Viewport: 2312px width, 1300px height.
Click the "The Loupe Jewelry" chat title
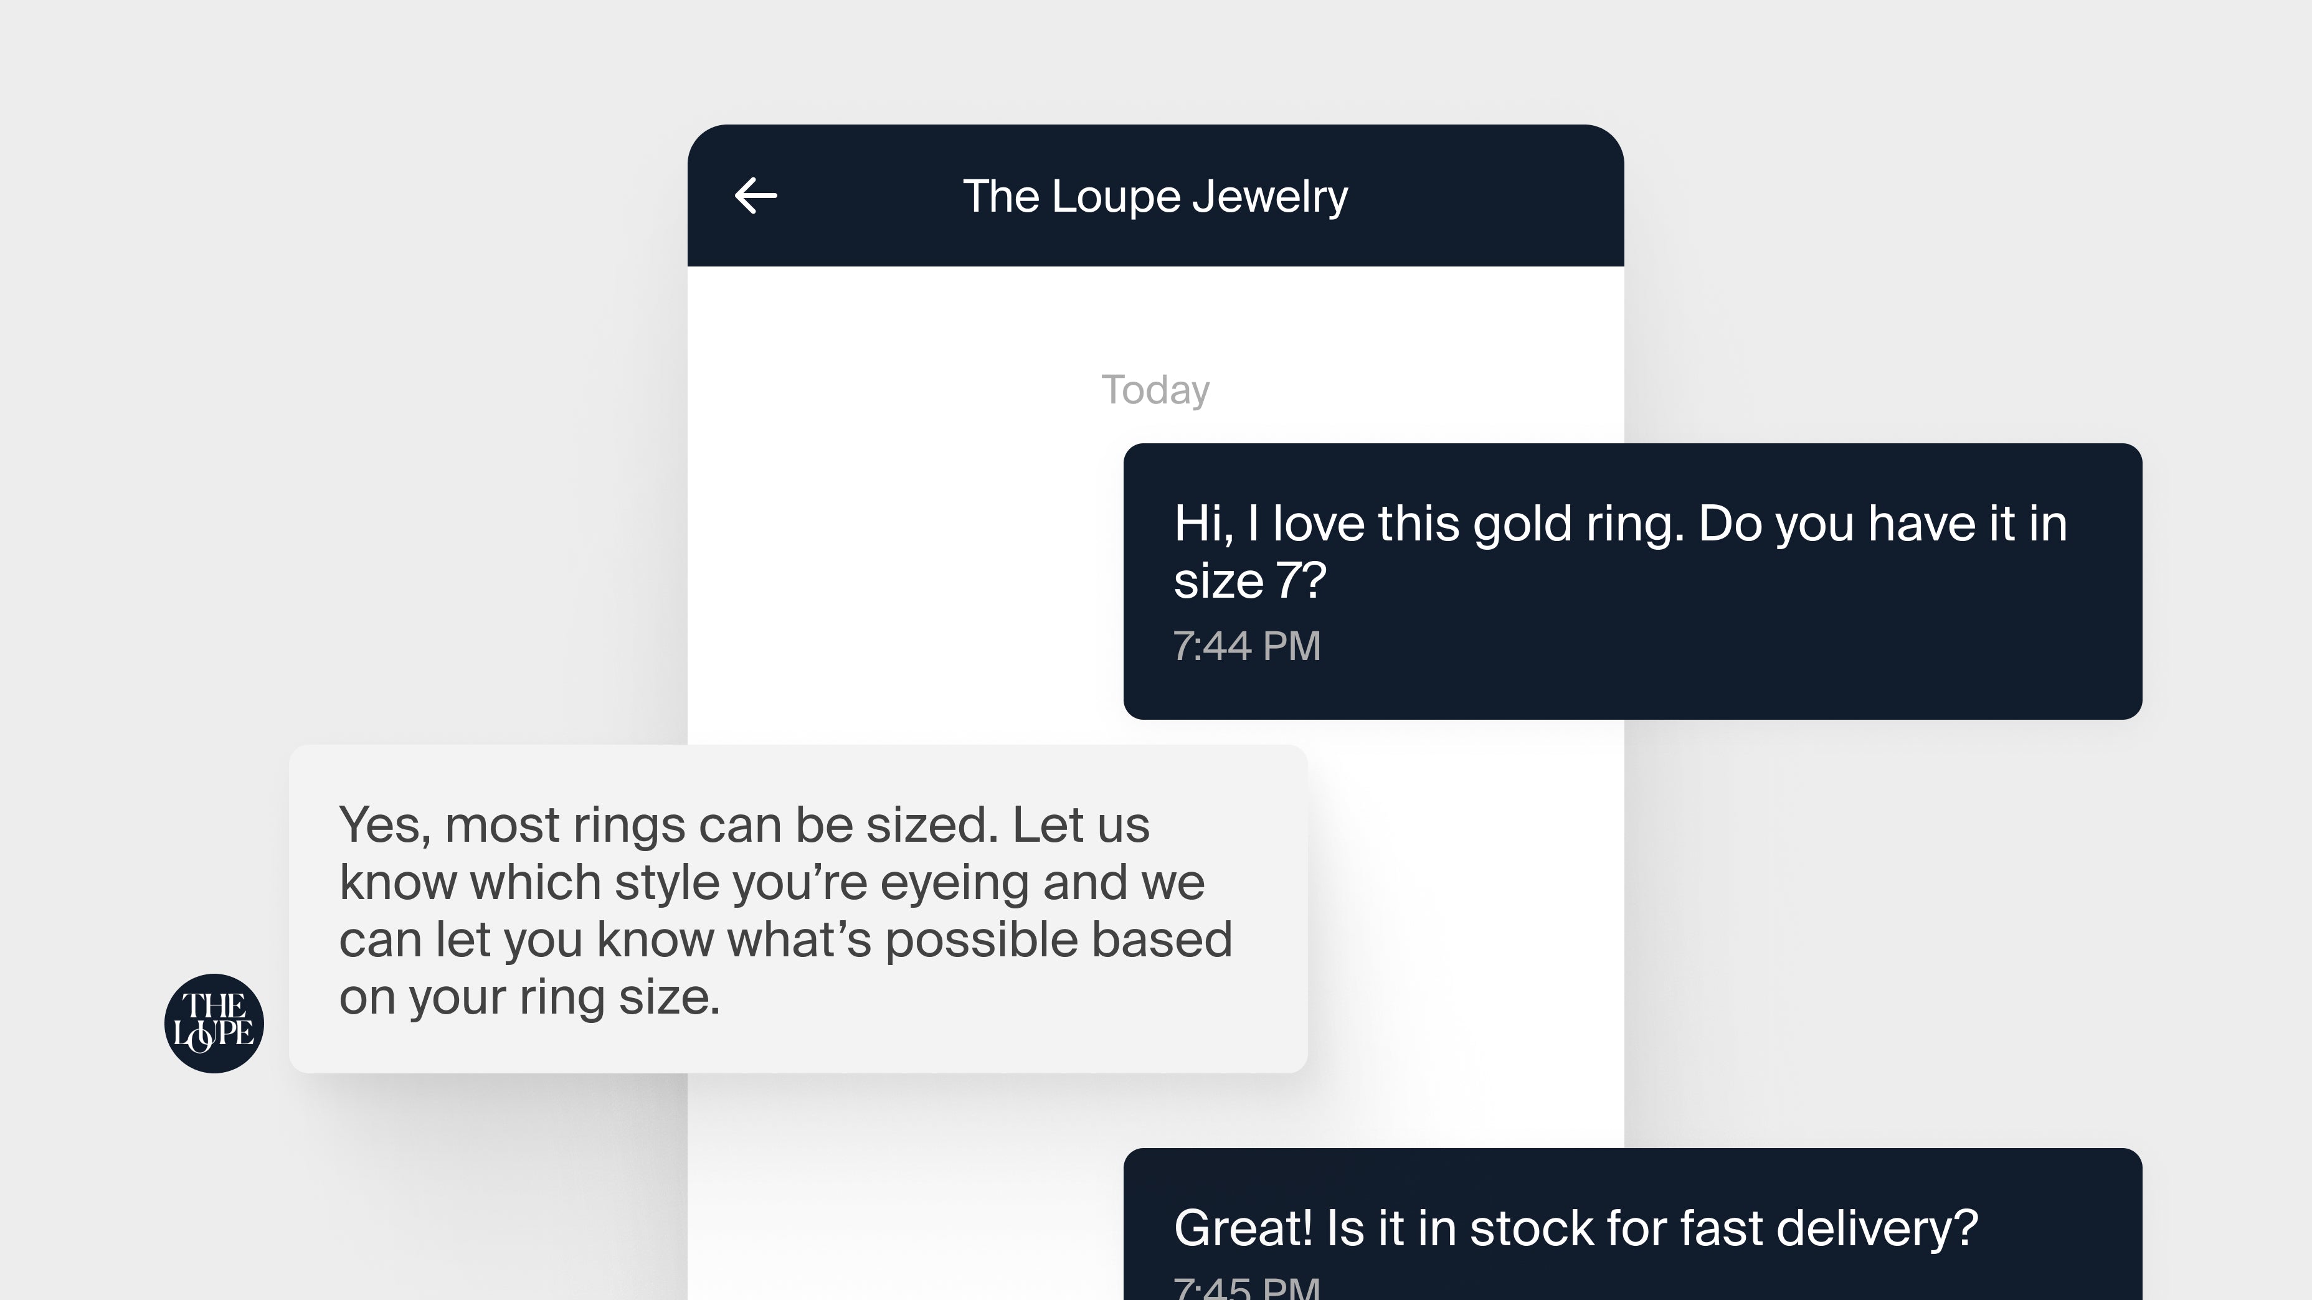pyautogui.click(x=1154, y=197)
